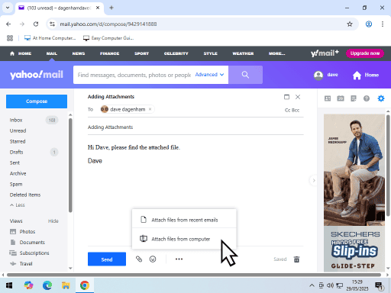The width and height of the screenshot is (391, 293).
Task: Click the subject line Adding Attachments
Action: (195, 127)
